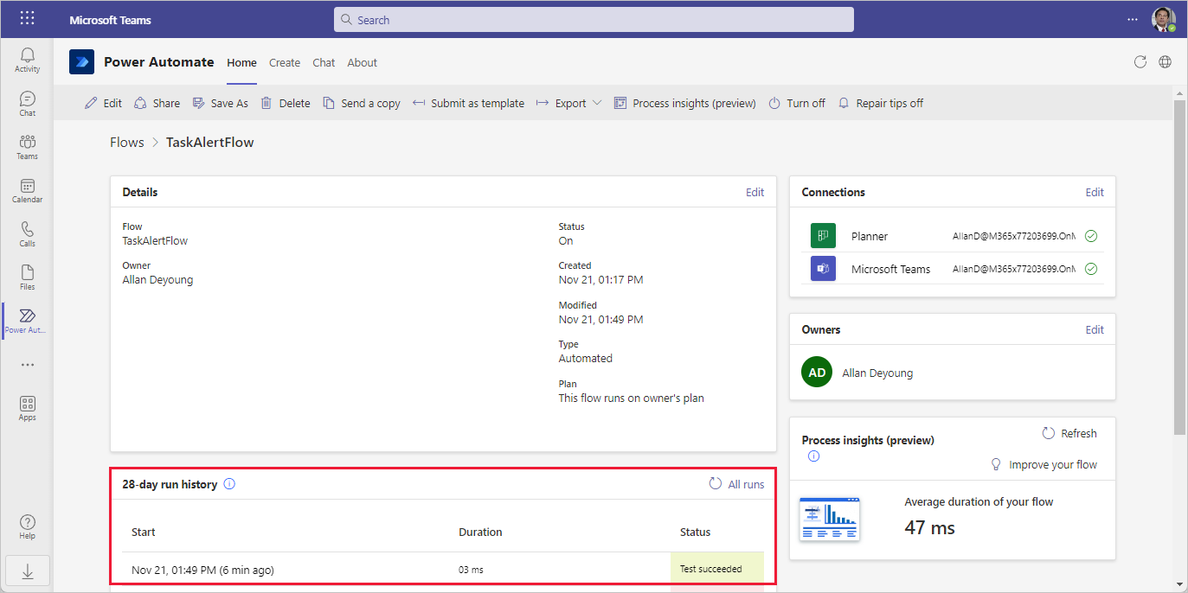Click Send a copy
Viewport: 1188px width, 593px height.
361,103
